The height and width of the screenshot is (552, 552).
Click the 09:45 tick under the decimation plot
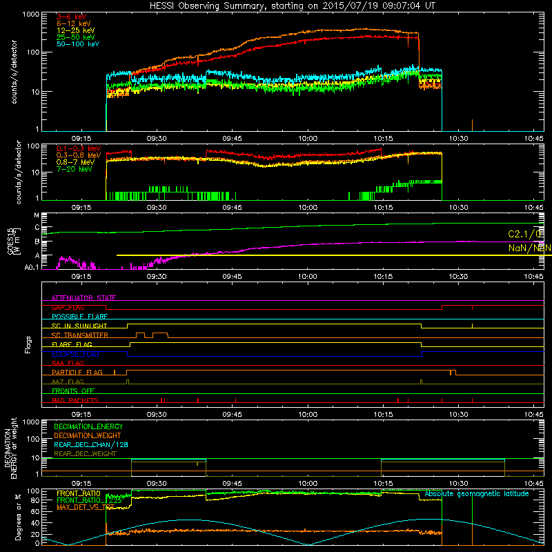(232, 484)
